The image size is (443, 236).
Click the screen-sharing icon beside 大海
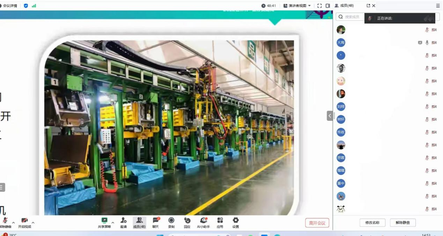pos(420,42)
